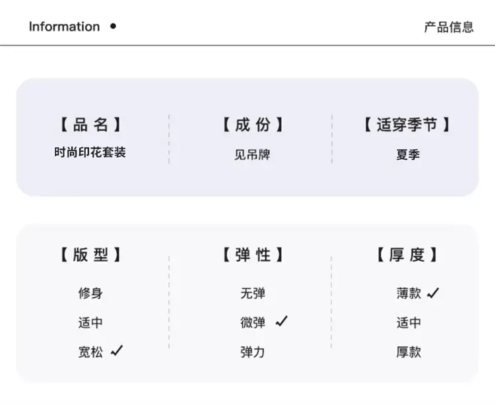
Task: Click the 【厚度】 section heading
Action: coord(407,255)
